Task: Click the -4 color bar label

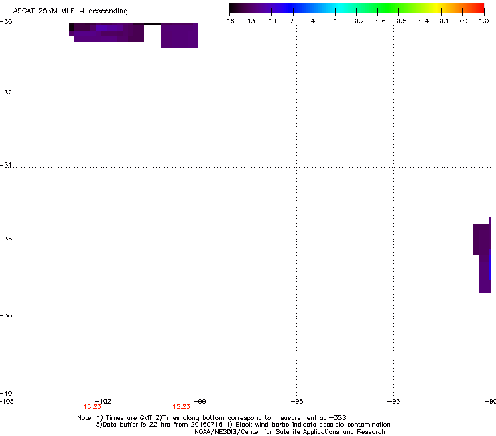Action: coord(310,21)
